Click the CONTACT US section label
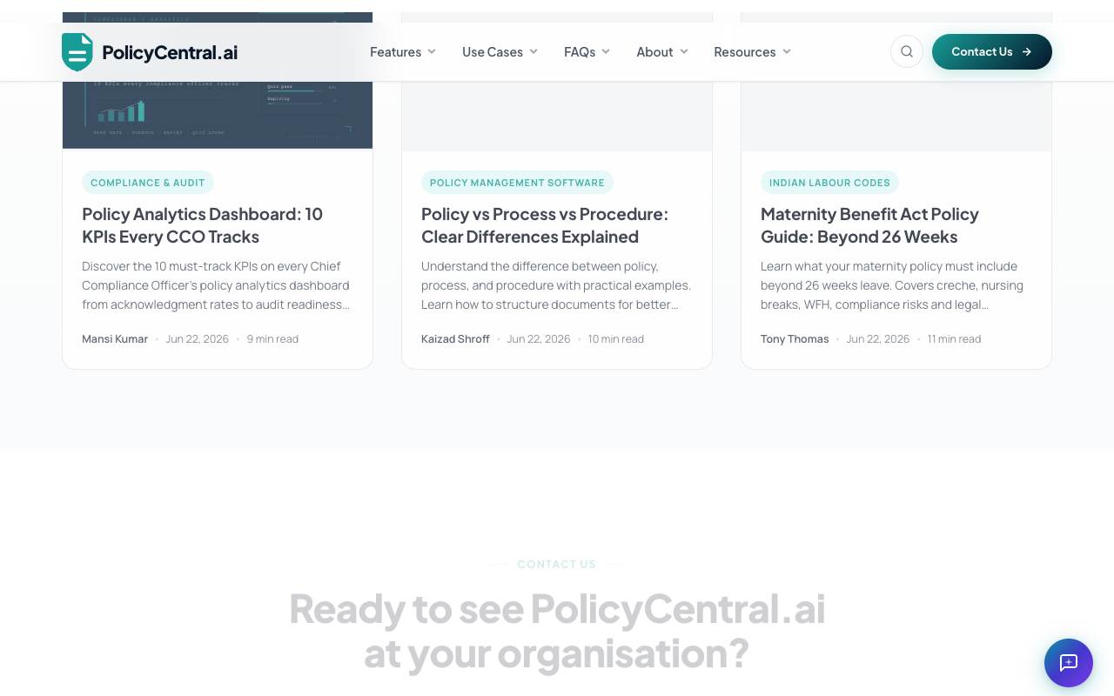Image resolution: width=1114 pixels, height=696 pixels. pos(557,564)
